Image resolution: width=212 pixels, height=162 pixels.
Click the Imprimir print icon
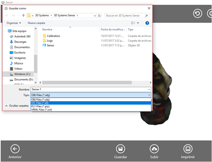click(x=188, y=149)
